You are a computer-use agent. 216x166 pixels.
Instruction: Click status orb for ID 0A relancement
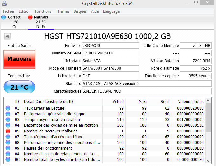pos(8,154)
